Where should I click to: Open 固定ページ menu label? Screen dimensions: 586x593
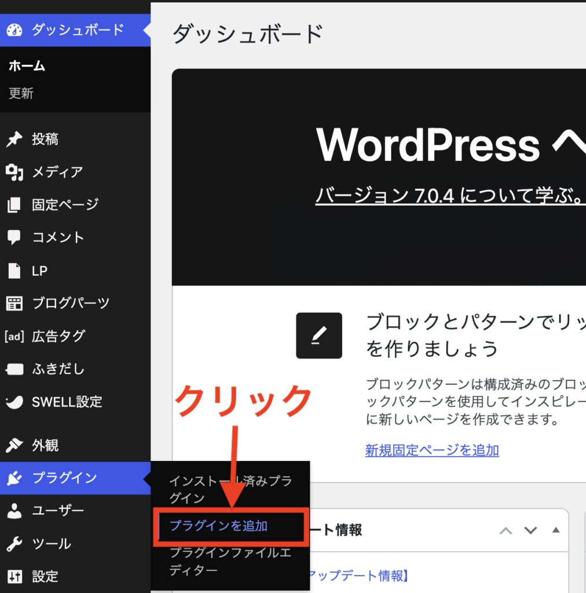65,204
